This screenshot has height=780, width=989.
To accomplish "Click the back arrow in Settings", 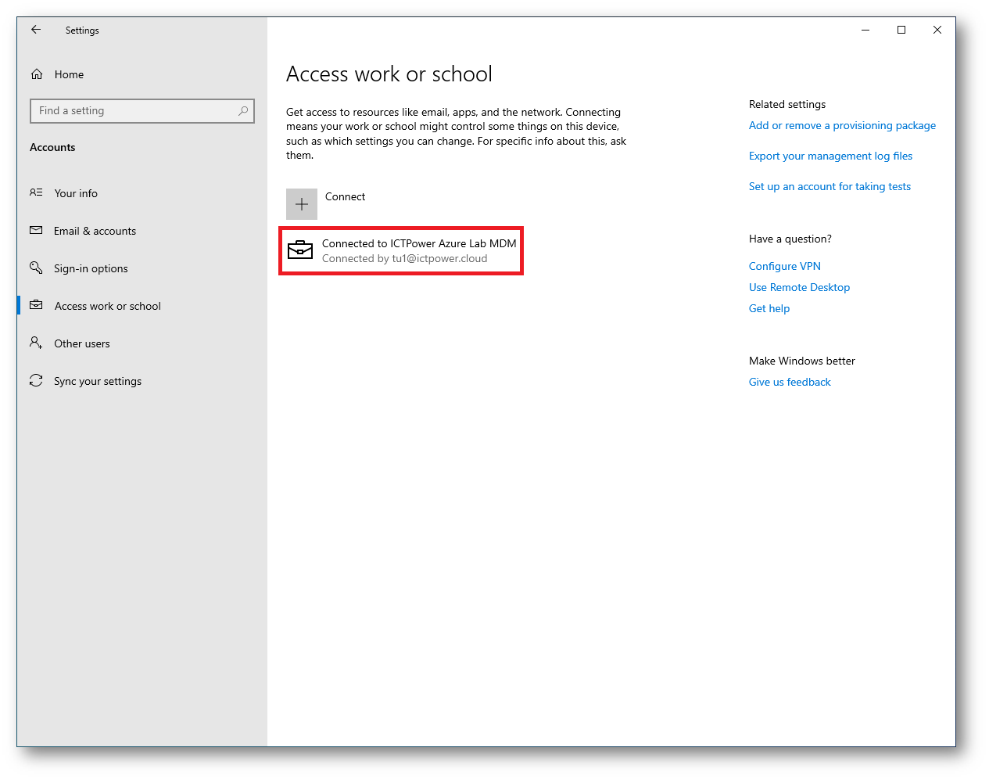I will 36,30.
